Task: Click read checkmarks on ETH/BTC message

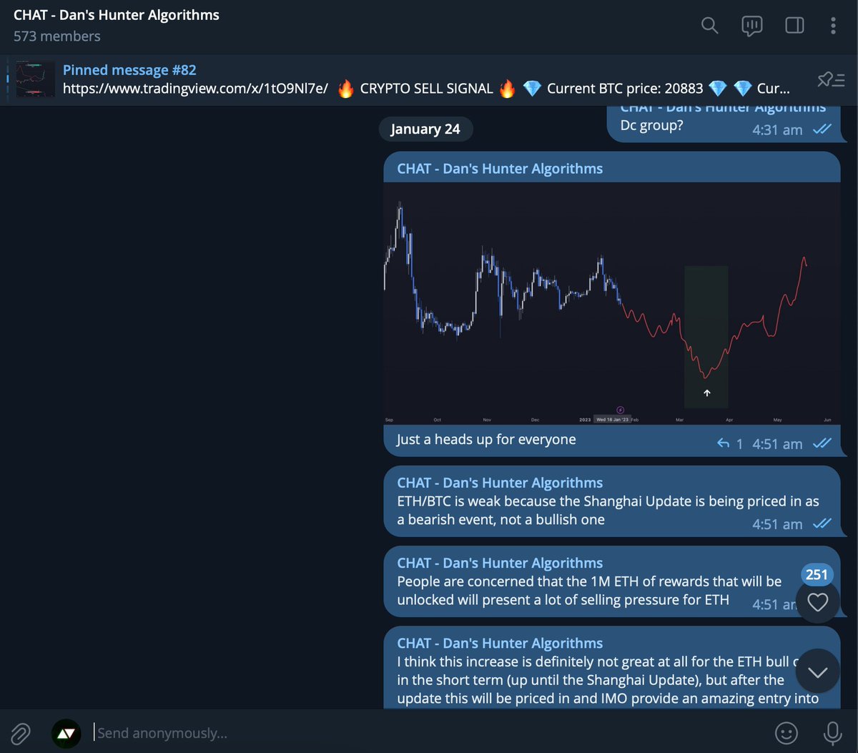Action: point(822,524)
